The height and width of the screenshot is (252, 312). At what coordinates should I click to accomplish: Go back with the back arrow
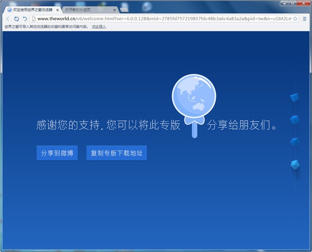coord(8,19)
